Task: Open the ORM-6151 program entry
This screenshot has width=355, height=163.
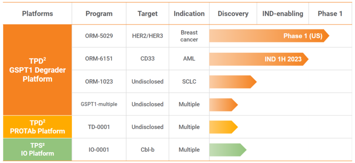Action: [99, 59]
